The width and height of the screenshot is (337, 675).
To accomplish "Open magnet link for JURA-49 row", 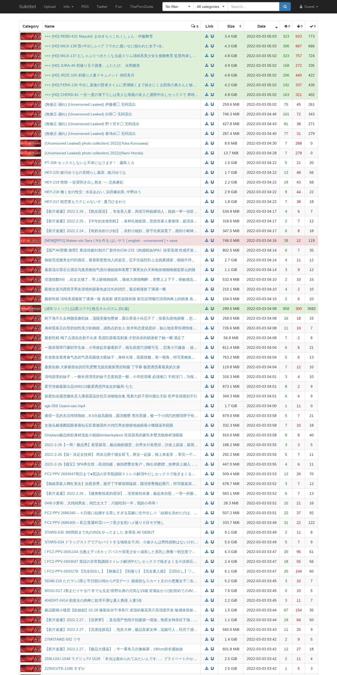I will 212,65.
